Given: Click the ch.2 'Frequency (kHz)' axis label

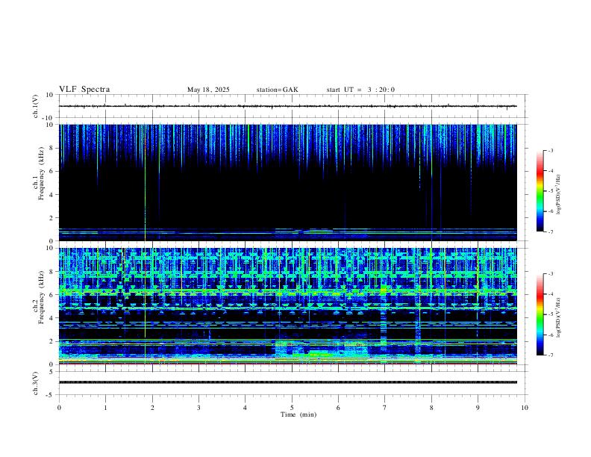Looking at the screenshot, I should pyautogui.click(x=42, y=297).
